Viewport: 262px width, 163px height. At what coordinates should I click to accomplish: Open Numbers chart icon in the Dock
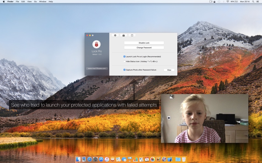click(x=135, y=159)
